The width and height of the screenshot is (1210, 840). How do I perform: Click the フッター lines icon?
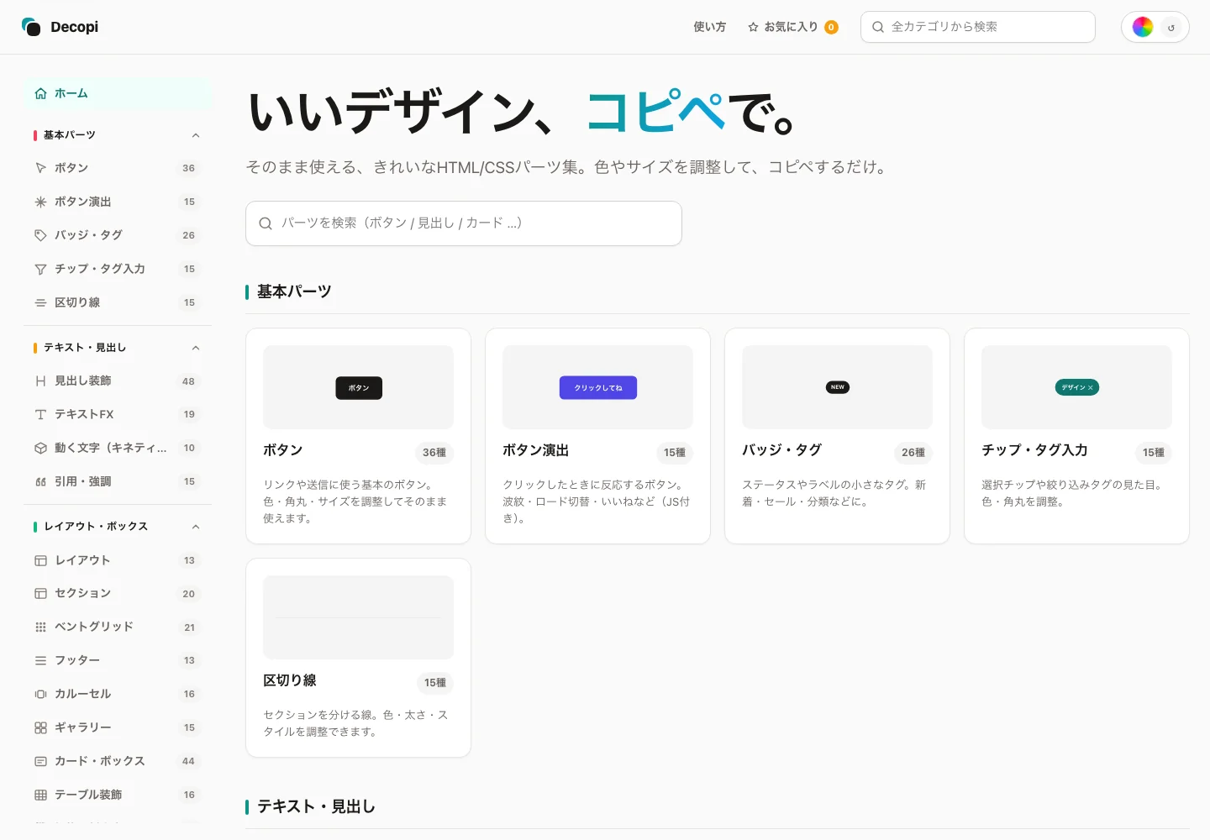[40, 660]
